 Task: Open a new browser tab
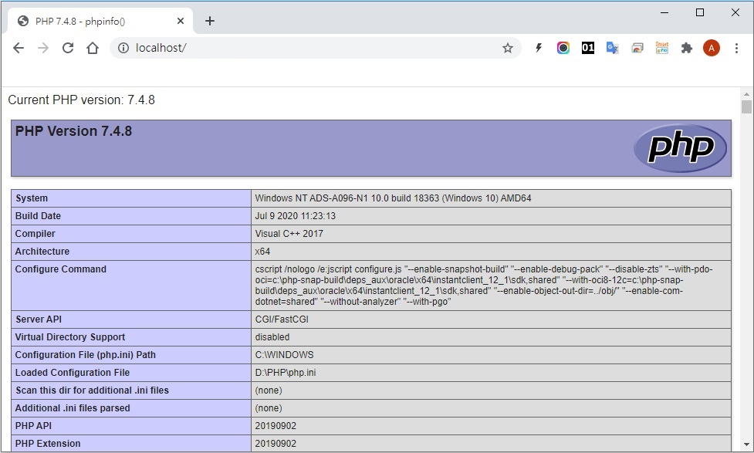(210, 21)
